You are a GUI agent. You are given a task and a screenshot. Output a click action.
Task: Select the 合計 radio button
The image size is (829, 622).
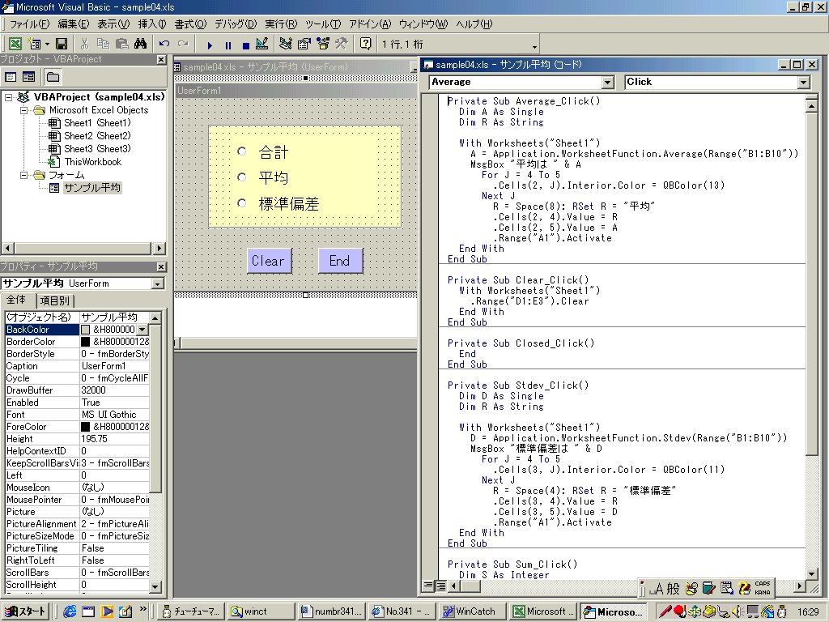[x=242, y=151]
